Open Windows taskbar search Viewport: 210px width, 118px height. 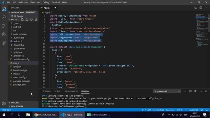click(x=12, y=115)
